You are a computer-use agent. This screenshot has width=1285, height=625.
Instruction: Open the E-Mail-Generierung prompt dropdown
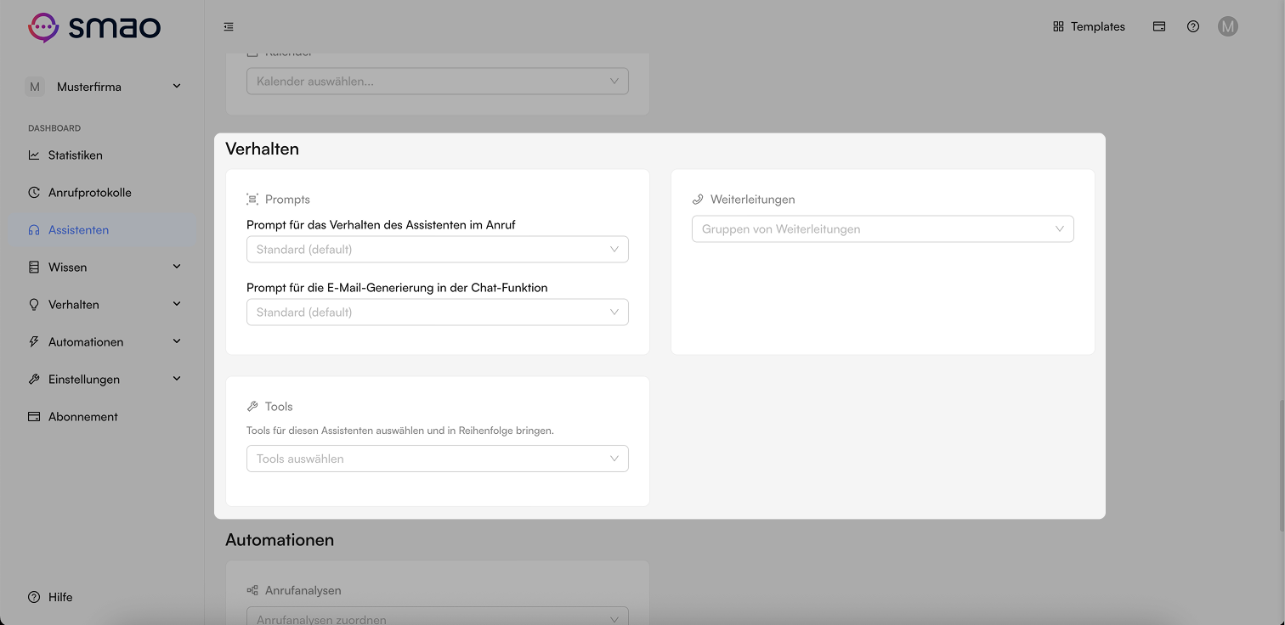coord(438,312)
